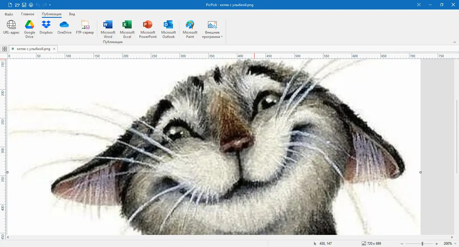Select the Публикация ribbon tab
This screenshot has height=247, width=459.
(x=52, y=14)
